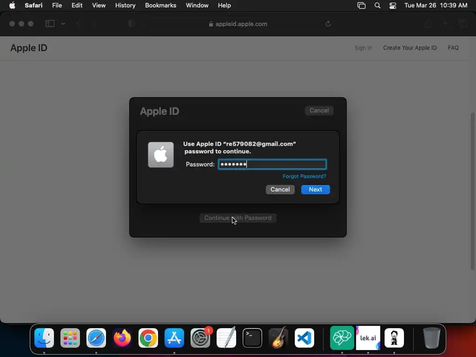
Task: Open the green brain app icon
Action: [342, 338]
